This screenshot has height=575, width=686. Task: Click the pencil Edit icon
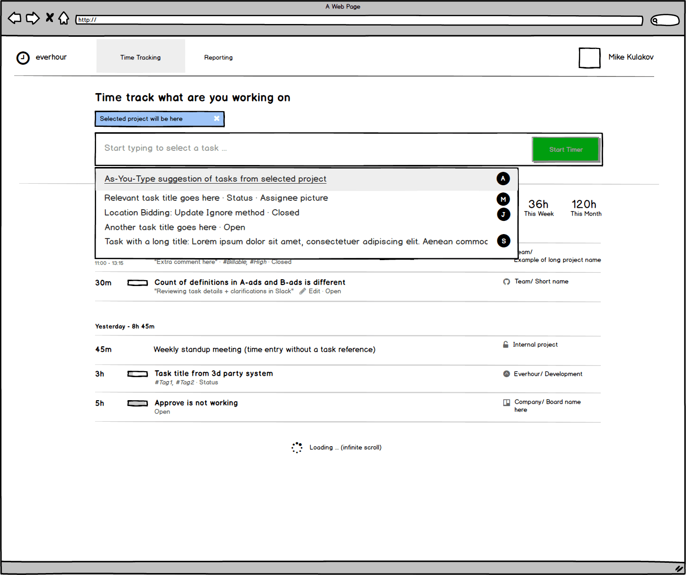tap(303, 291)
